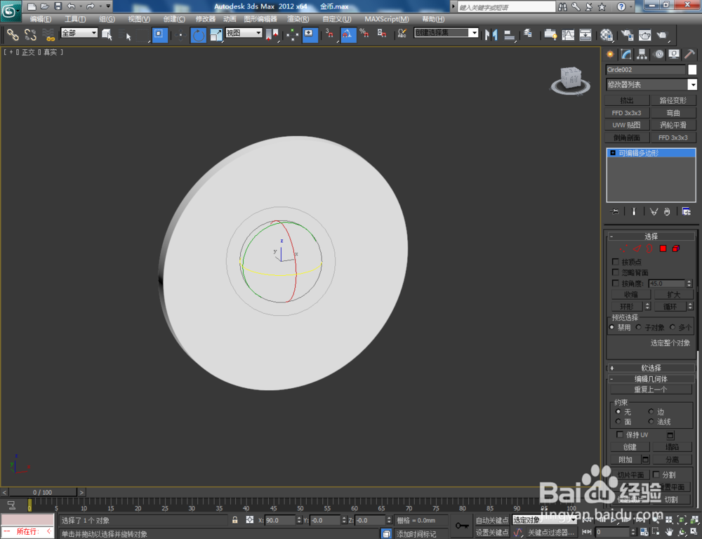Enable the 忽略背面 (Ignore Backfacing) checkbox

(616, 272)
